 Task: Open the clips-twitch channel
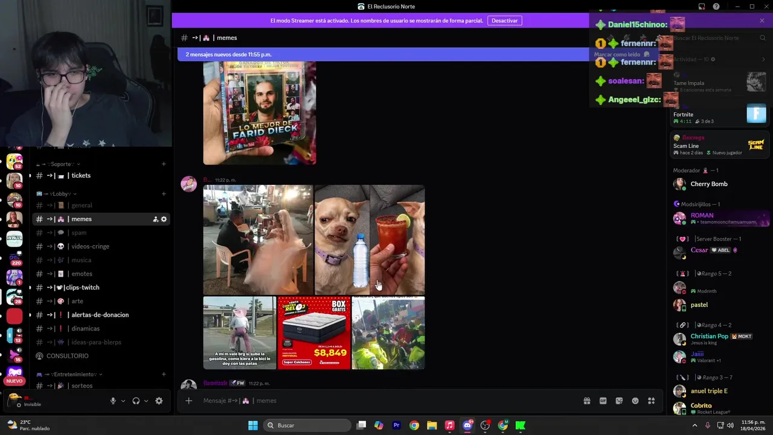[101, 288]
